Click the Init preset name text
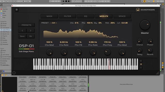The height and width of the screenshot is (92, 165). point(54,23)
